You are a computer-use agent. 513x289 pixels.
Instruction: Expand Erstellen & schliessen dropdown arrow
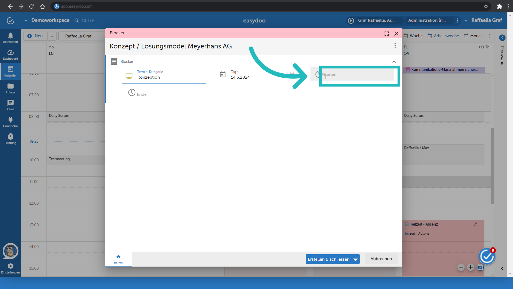click(x=355, y=259)
